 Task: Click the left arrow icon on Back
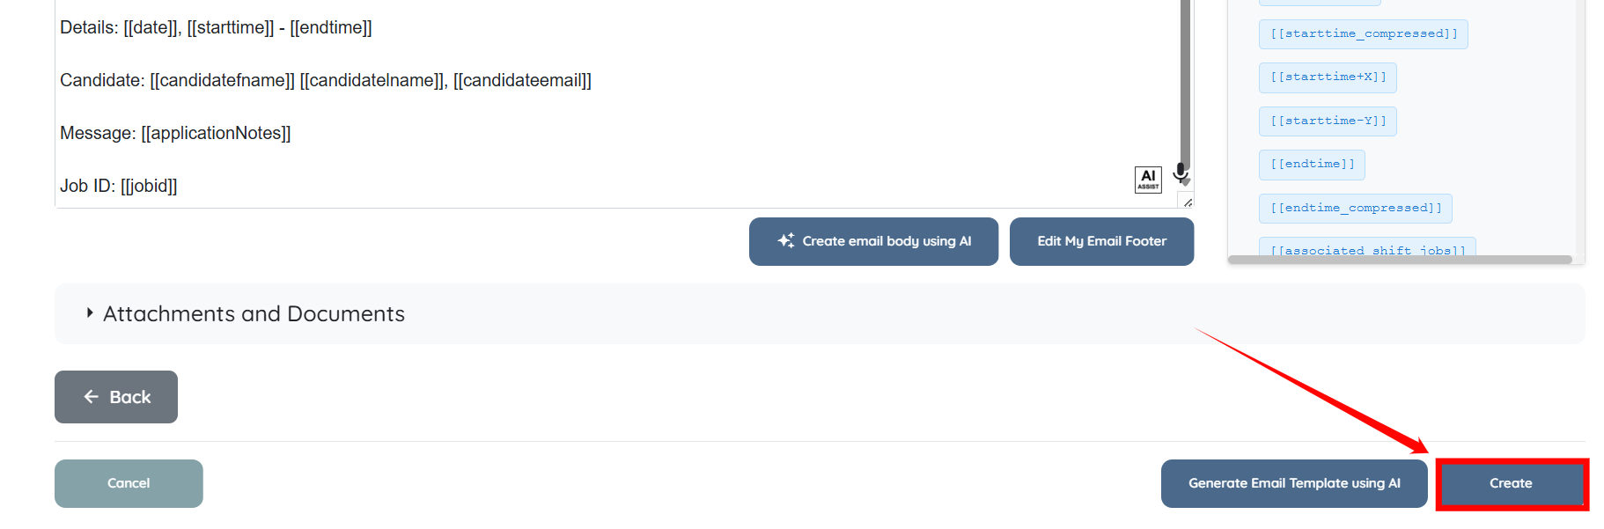[91, 397]
